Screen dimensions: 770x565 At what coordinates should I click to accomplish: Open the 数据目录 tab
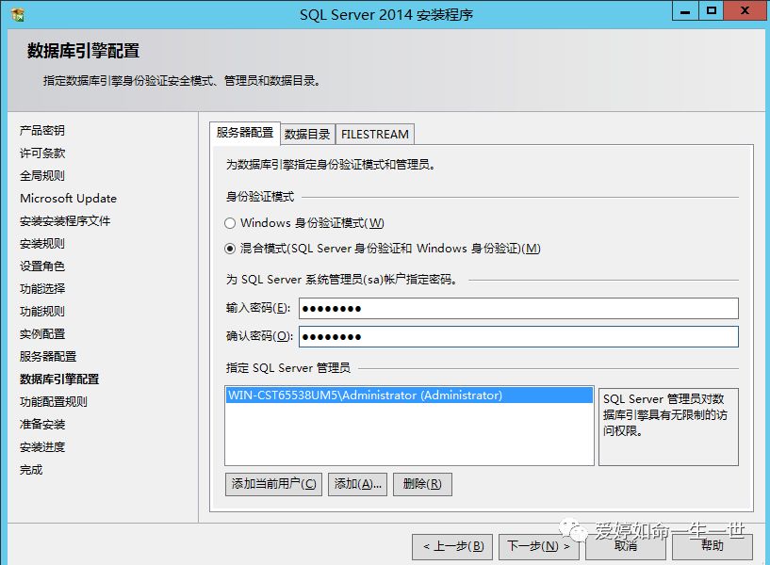307,135
